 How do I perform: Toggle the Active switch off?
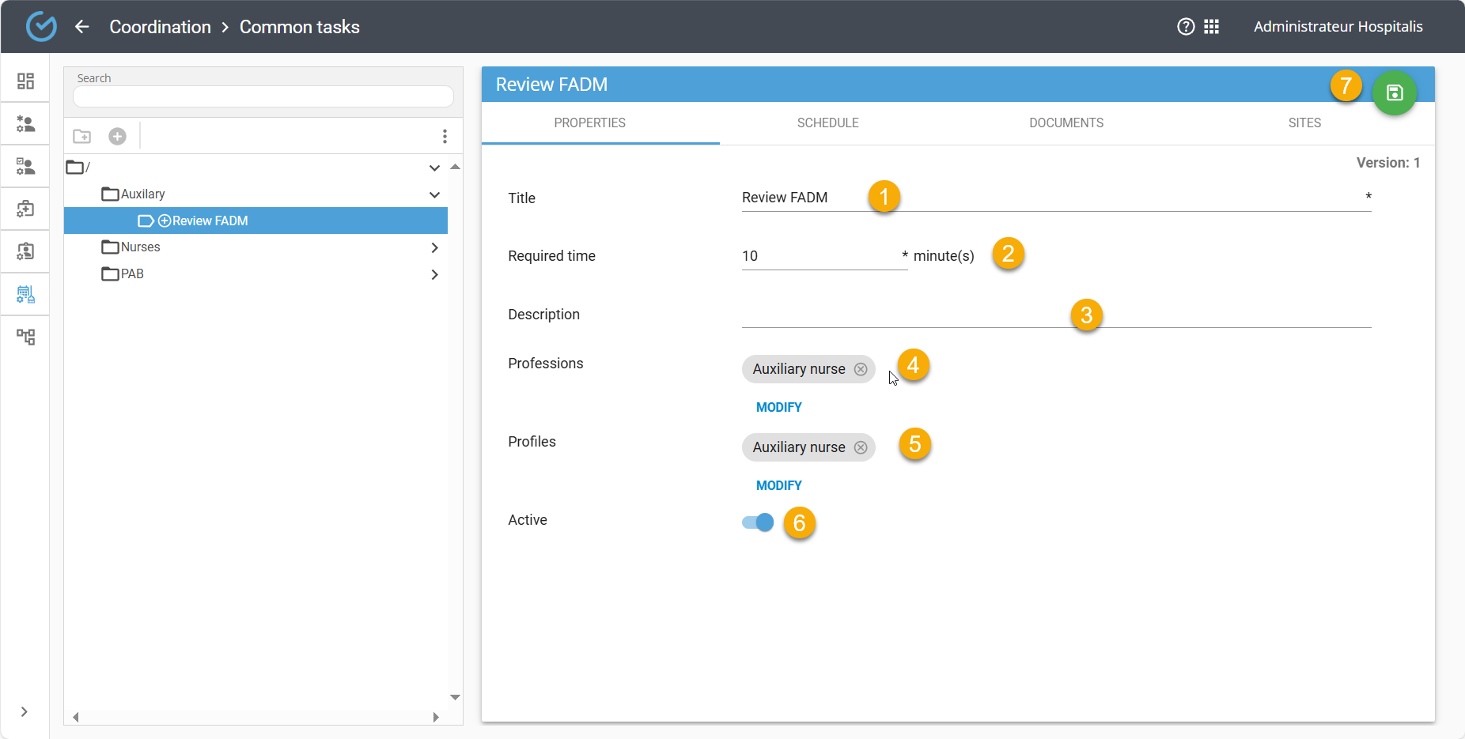(x=758, y=522)
